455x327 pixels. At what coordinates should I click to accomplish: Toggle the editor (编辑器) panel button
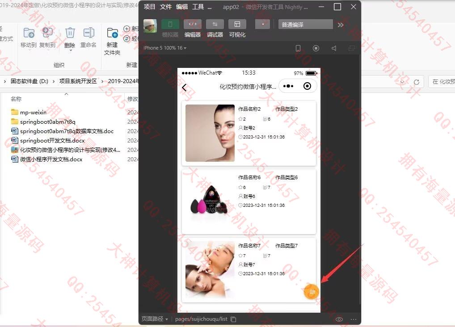coord(192,25)
